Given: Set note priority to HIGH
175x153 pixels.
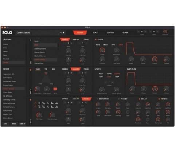Looking at the screenshot, I should 117,77.
